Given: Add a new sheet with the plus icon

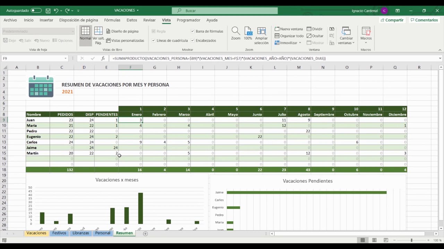Looking at the screenshot, I should point(145,233).
